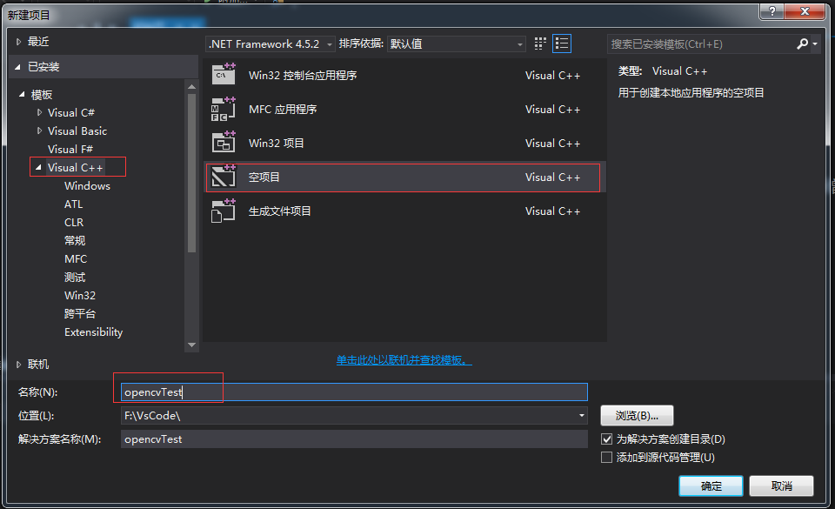Click the 名称 field containing opencvTest
This screenshot has height=509, width=835.
pos(348,392)
